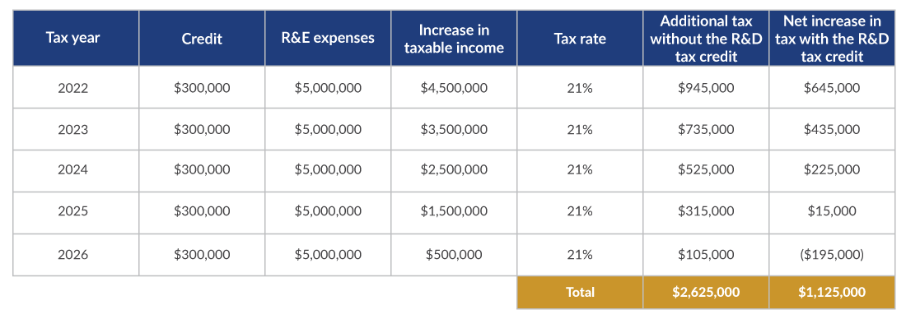This screenshot has height=319, width=906.
Task: Select Increase in taxable income header
Action: pyautogui.click(x=454, y=38)
